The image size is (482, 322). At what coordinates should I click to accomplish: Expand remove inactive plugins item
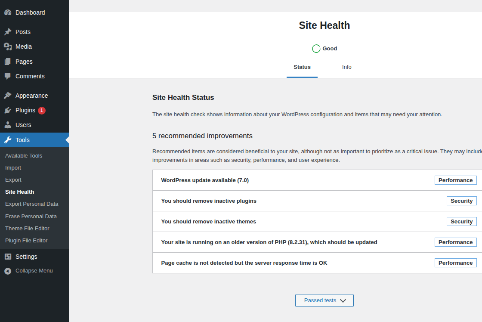click(317, 201)
